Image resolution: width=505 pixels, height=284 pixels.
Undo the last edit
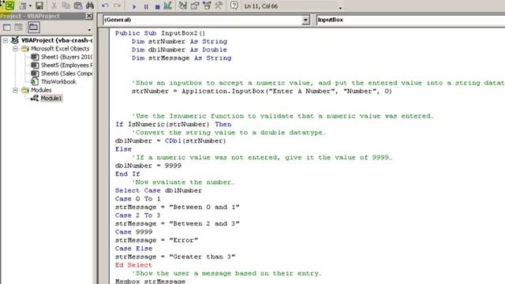105,6
